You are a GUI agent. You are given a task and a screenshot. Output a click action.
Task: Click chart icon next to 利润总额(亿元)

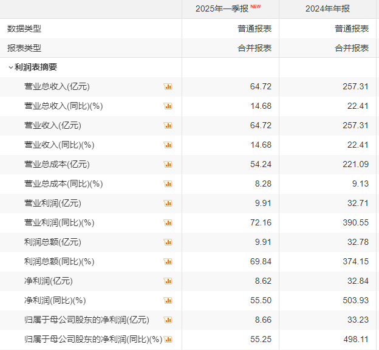[x=168, y=242]
